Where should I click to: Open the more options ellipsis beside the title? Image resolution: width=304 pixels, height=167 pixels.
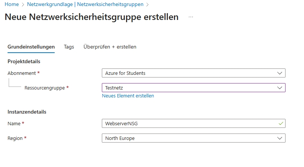(191, 17)
